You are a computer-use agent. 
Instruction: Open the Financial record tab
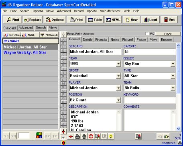[x=101, y=40]
